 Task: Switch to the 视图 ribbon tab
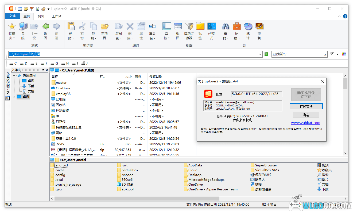[x=41, y=16]
